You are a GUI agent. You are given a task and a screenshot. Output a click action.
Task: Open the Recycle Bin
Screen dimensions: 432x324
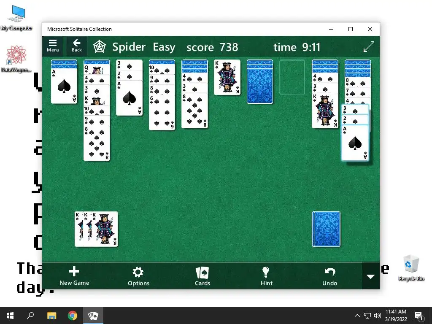pos(411,268)
